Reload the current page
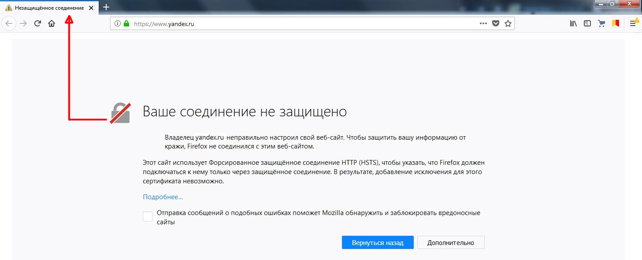642x260 pixels. pos(37,24)
